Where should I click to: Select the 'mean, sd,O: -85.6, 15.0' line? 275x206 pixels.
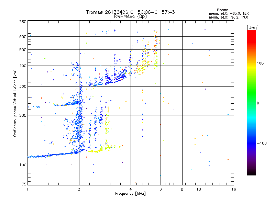(x=229, y=13)
